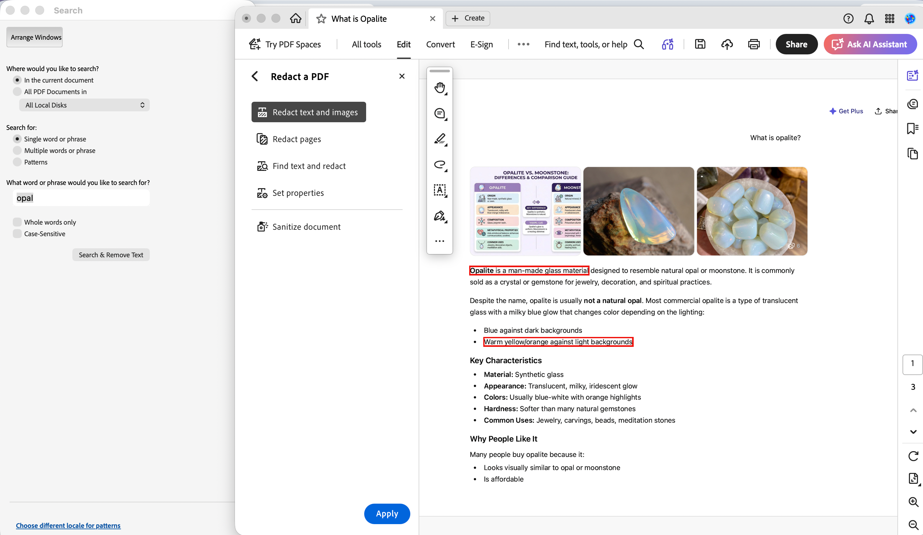923x535 pixels.
Task: Expand the more options ellipsis in the top toolbar
Action: click(x=523, y=44)
